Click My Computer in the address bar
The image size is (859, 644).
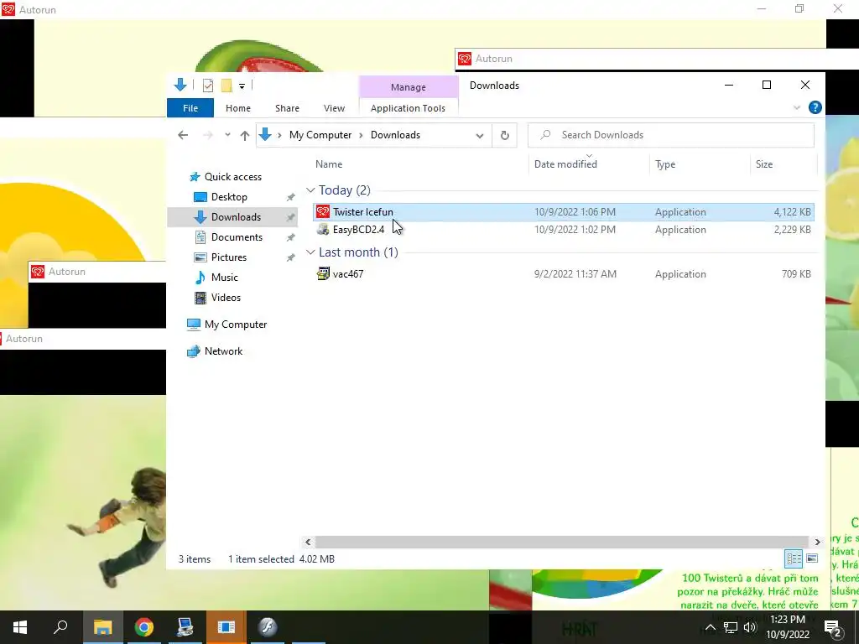pyautogui.click(x=320, y=135)
